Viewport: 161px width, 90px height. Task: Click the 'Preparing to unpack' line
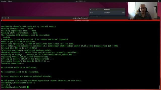(39, 54)
